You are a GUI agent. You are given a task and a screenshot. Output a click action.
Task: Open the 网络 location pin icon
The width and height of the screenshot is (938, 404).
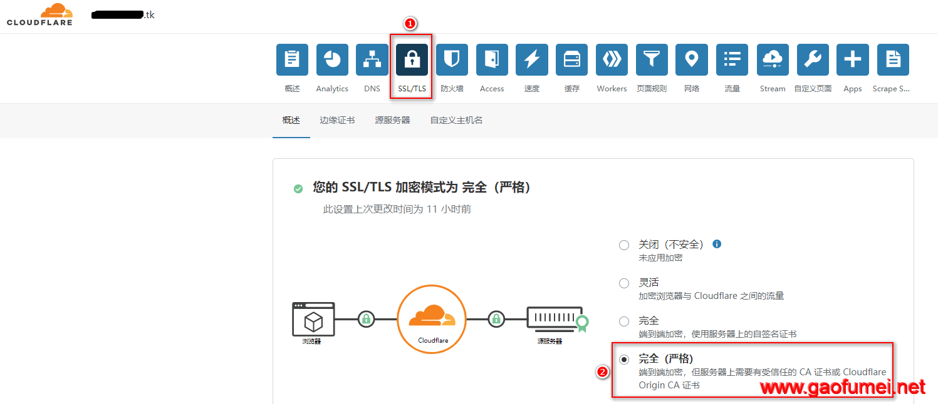tap(692, 60)
